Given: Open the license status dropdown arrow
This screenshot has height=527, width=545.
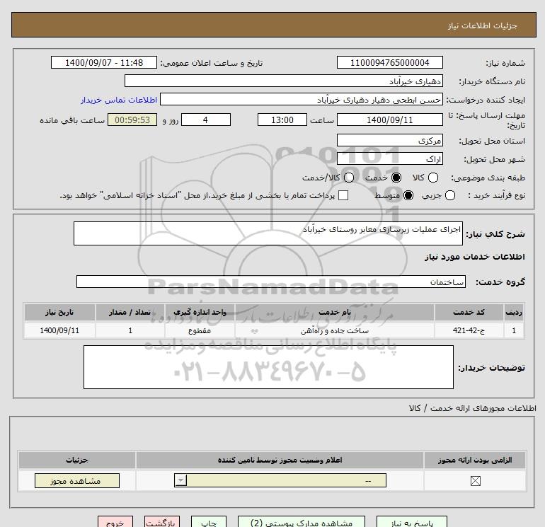Looking at the screenshot, I should pyautogui.click(x=180, y=480).
